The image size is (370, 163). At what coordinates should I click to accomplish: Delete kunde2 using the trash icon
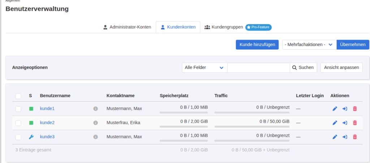pos(355,123)
